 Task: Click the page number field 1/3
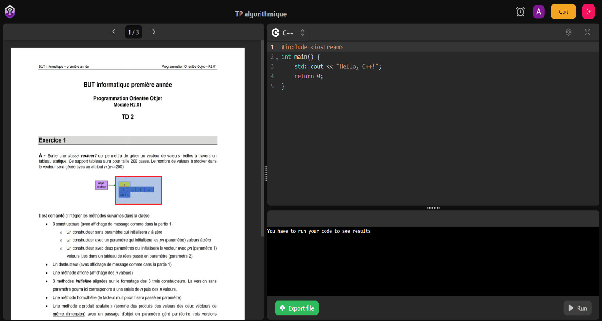(x=134, y=32)
